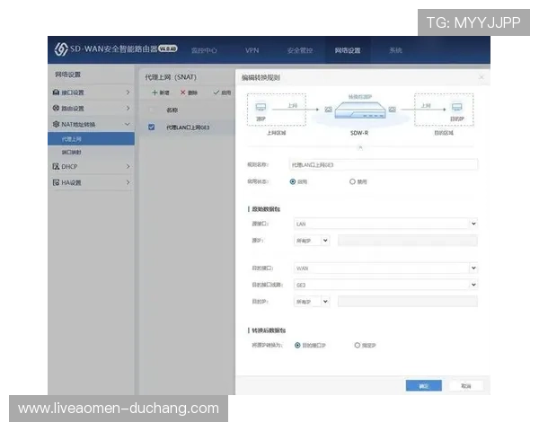Click the NAT地址转换 sidebar icon
The height and width of the screenshot is (431, 539).
point(56,124)
